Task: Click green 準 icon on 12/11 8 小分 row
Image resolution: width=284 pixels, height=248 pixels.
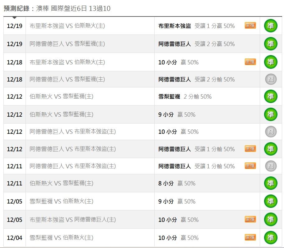Action: pos(271,183)
